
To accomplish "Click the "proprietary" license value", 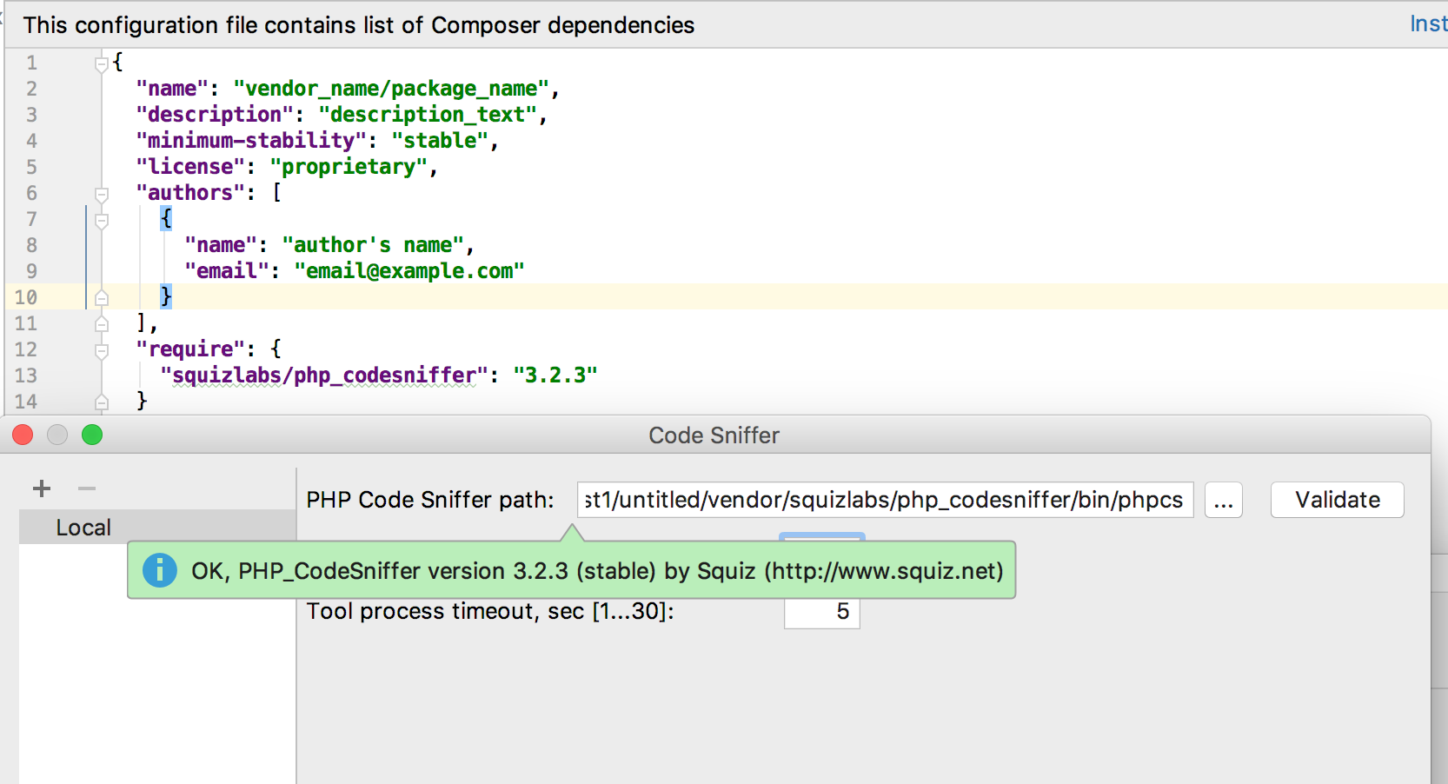I will point(349,167).
